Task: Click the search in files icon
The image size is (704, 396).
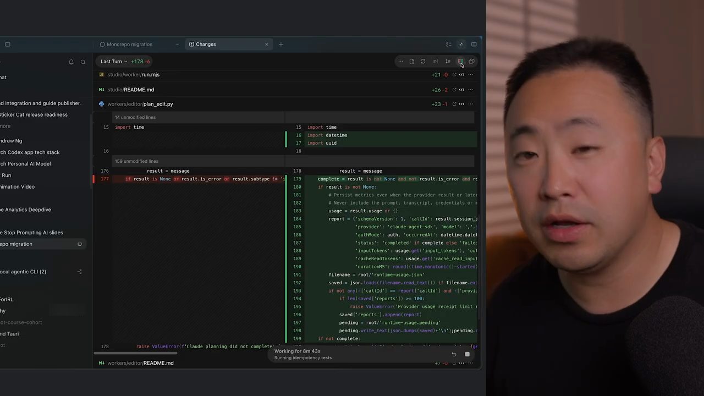Action: [411, 62]
